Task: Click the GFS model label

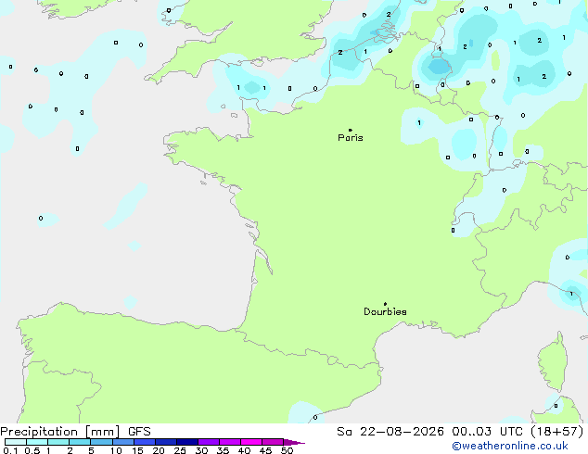Action: click(139, 432)
